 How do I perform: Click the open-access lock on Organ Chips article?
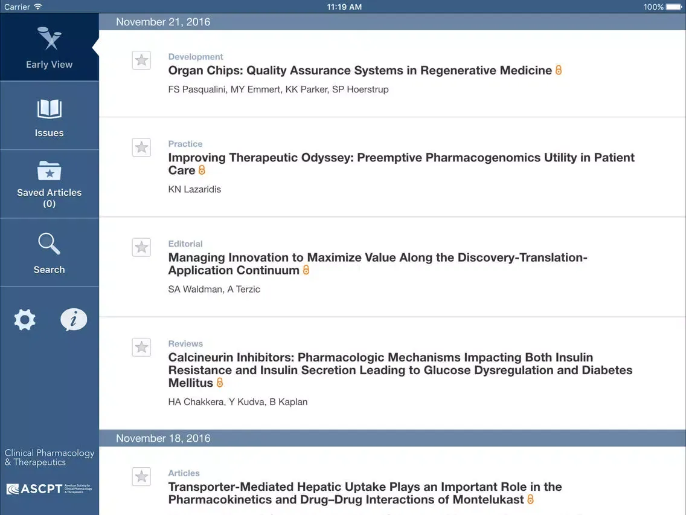[x=558, y=70]
